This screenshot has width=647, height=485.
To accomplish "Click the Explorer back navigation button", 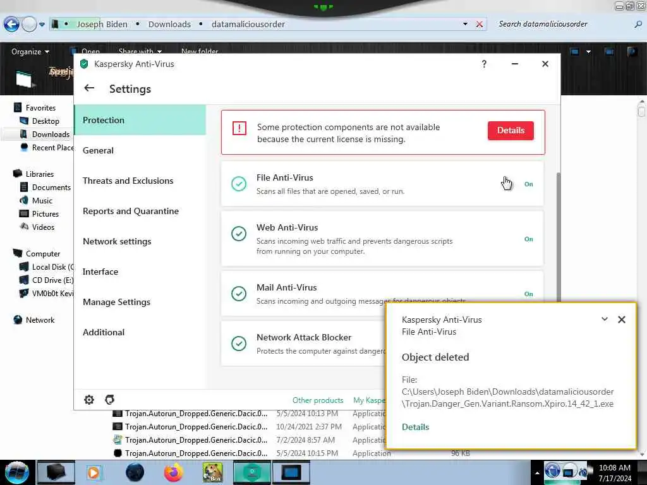I will [11, 25].
